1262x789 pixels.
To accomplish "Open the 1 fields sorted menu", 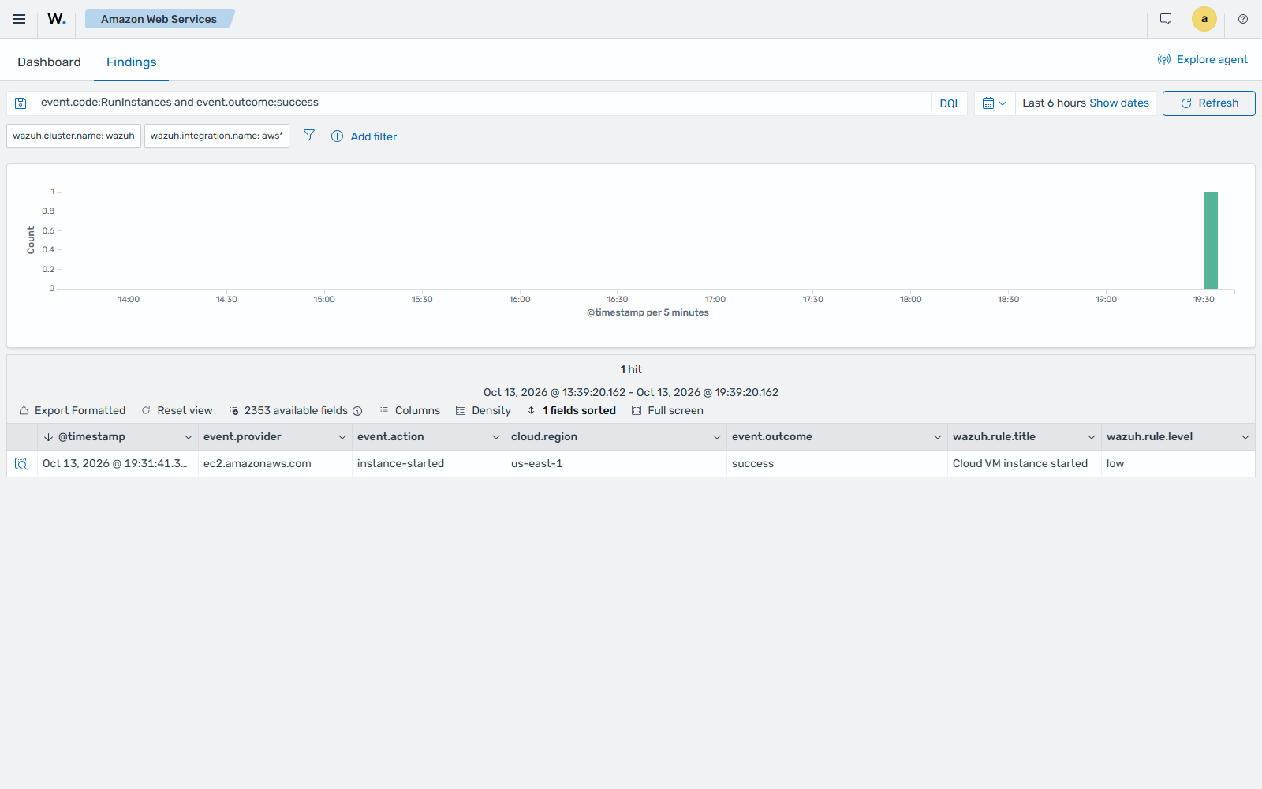I will click(572, 411).
